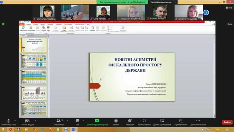Image resolution: width=234 pixels, height=132 pixels.
Task: Open the Вид view menu
Action: 229,8
